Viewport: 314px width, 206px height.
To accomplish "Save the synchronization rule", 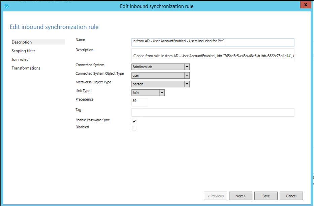I will [266, 196].
